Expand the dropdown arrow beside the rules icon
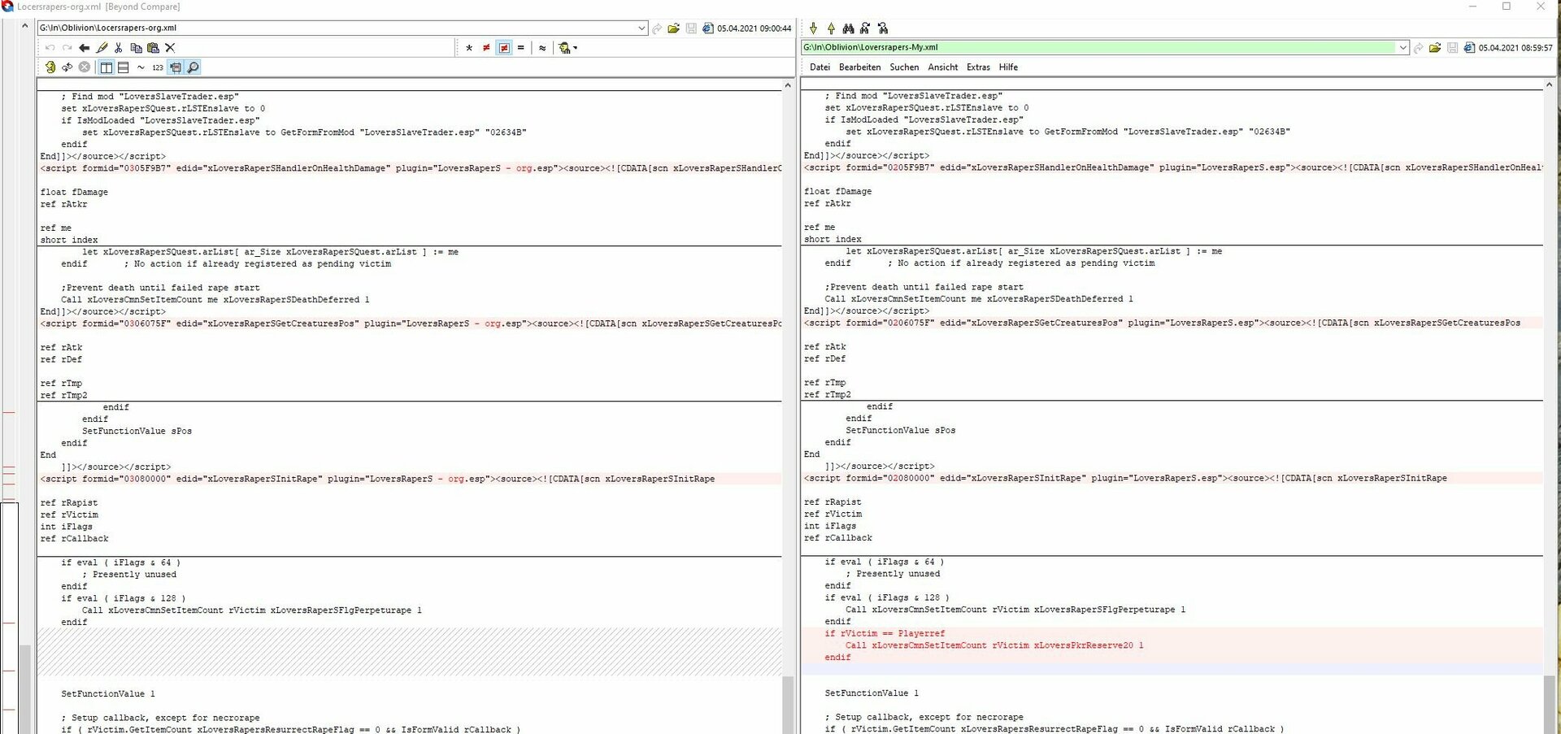 (576, 48)
